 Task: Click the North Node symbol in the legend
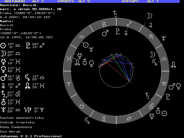[28, 85]
